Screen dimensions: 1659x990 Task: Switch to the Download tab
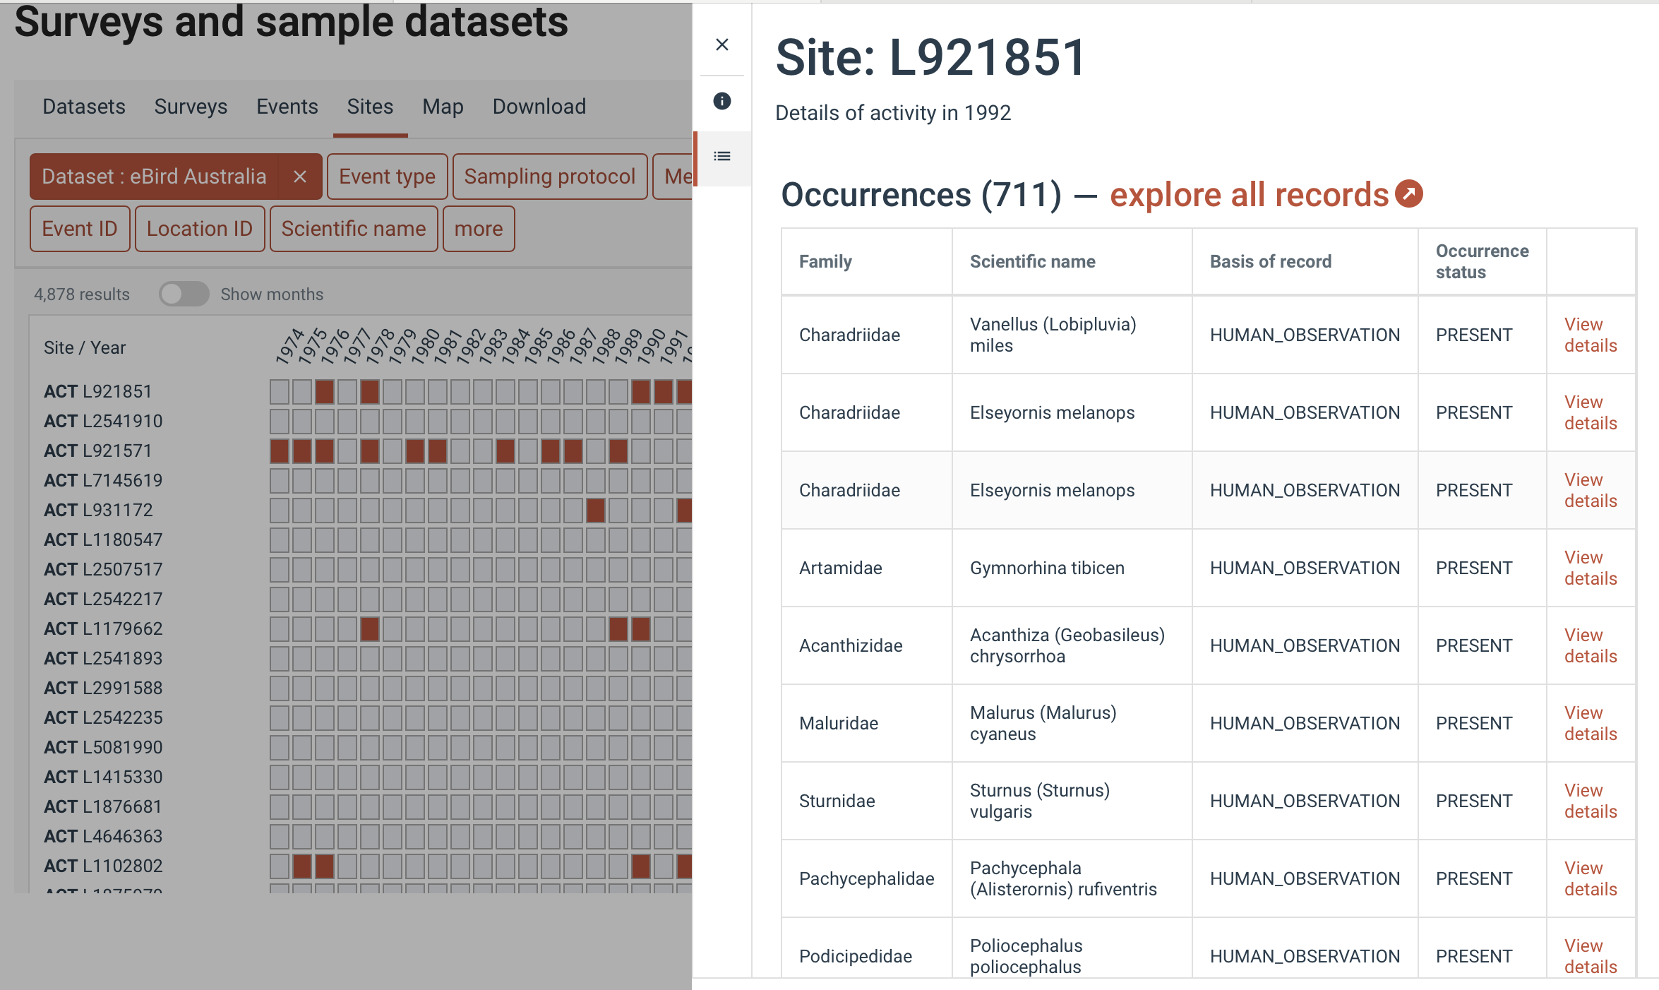[539, 107]
